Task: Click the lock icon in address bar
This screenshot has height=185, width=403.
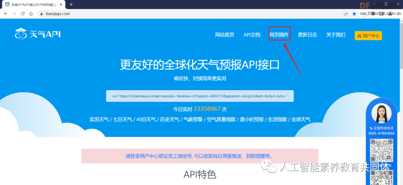Action: [x=41, y=14]
